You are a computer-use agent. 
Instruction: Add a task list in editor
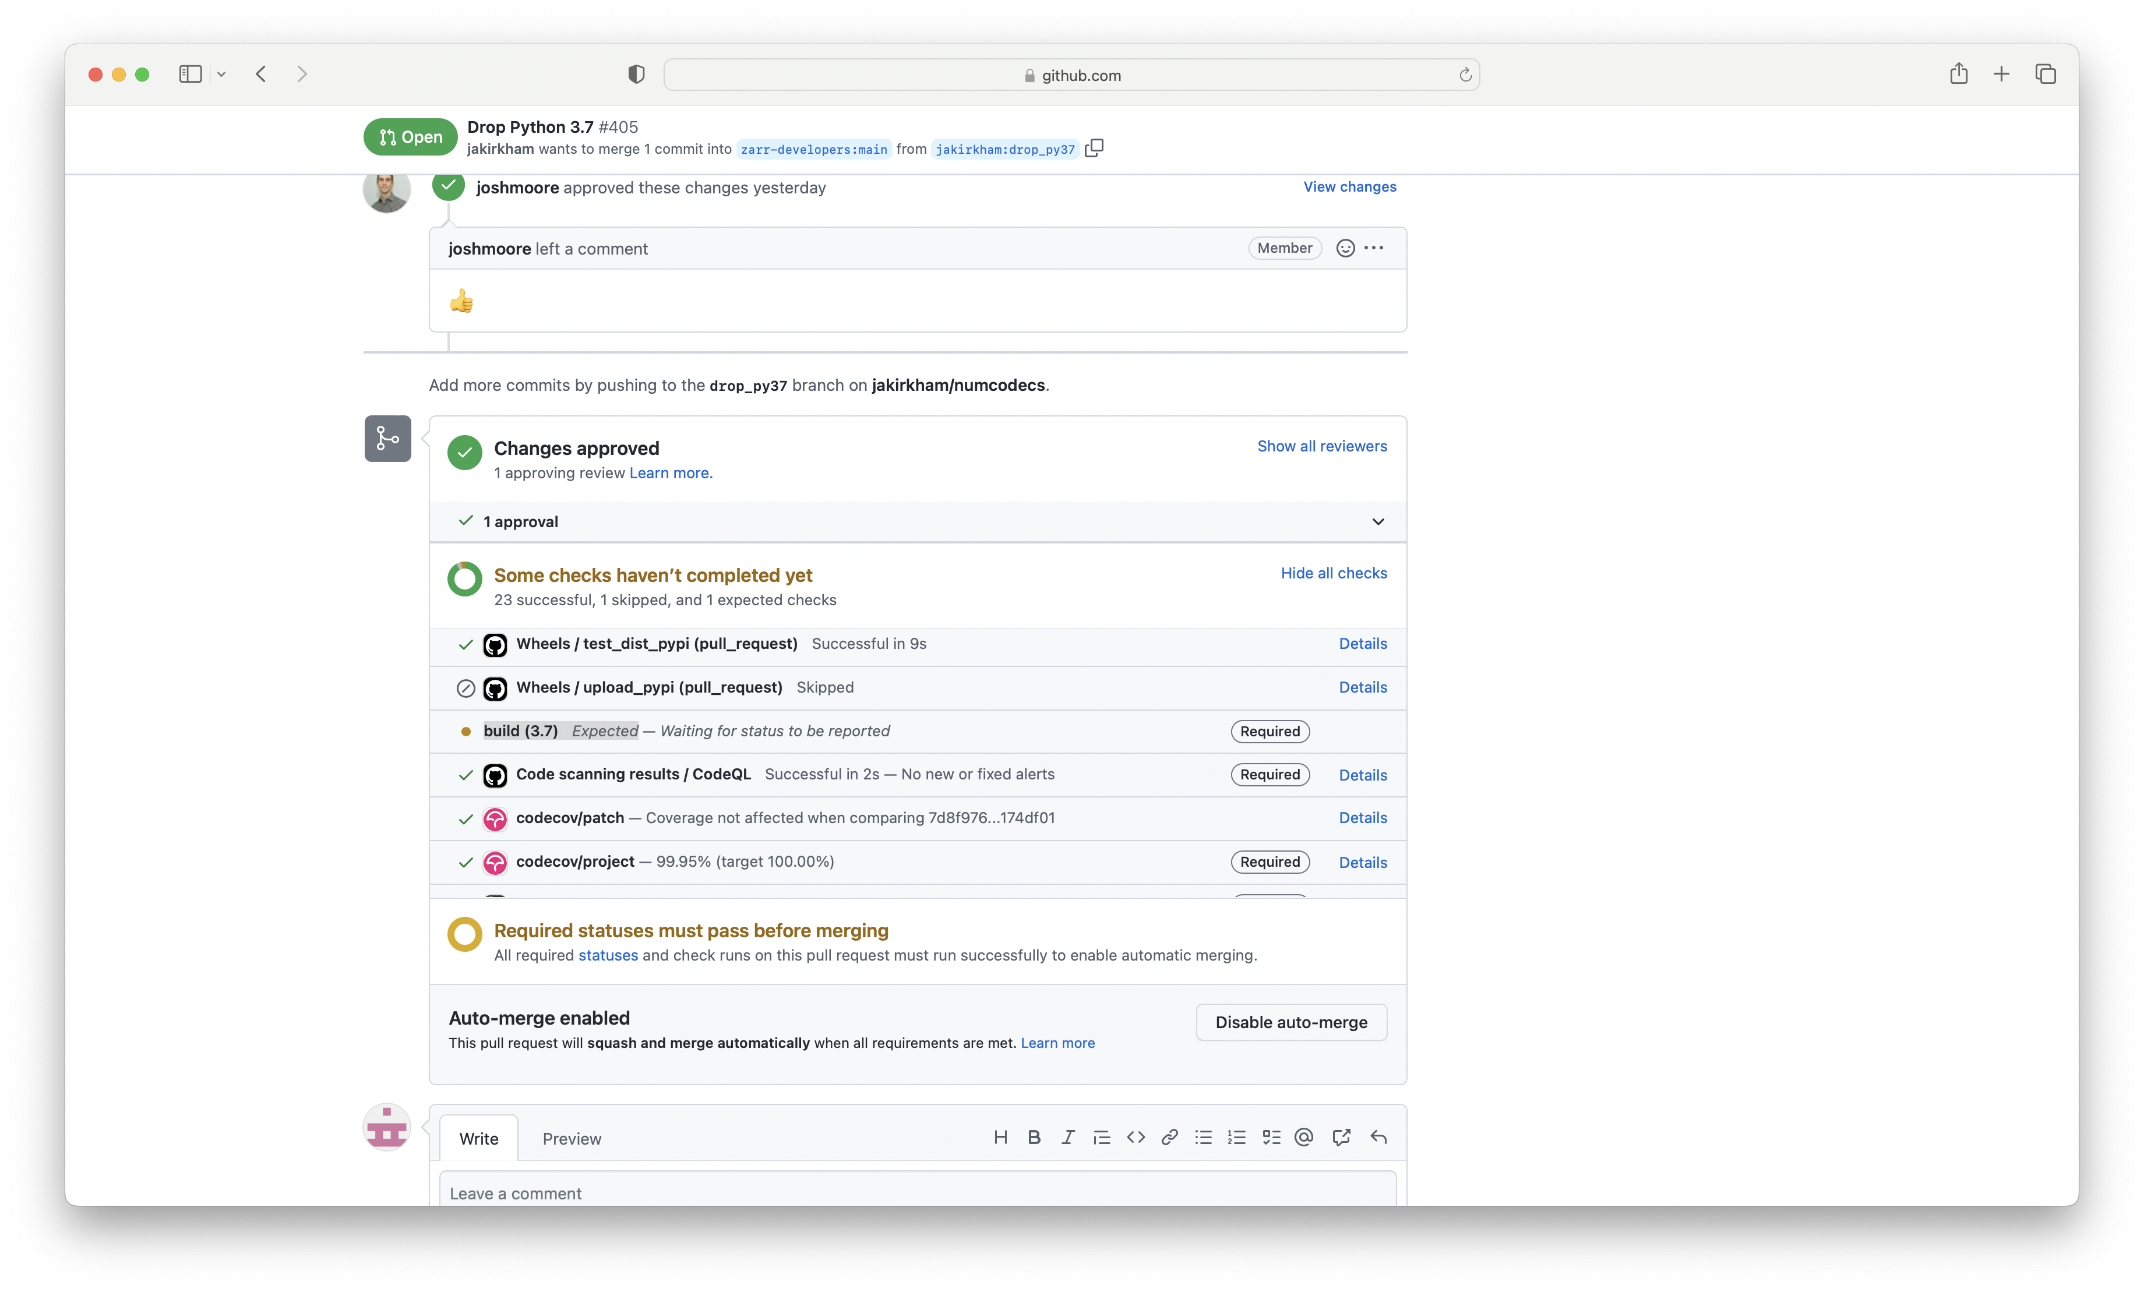coord(1271,1137)
